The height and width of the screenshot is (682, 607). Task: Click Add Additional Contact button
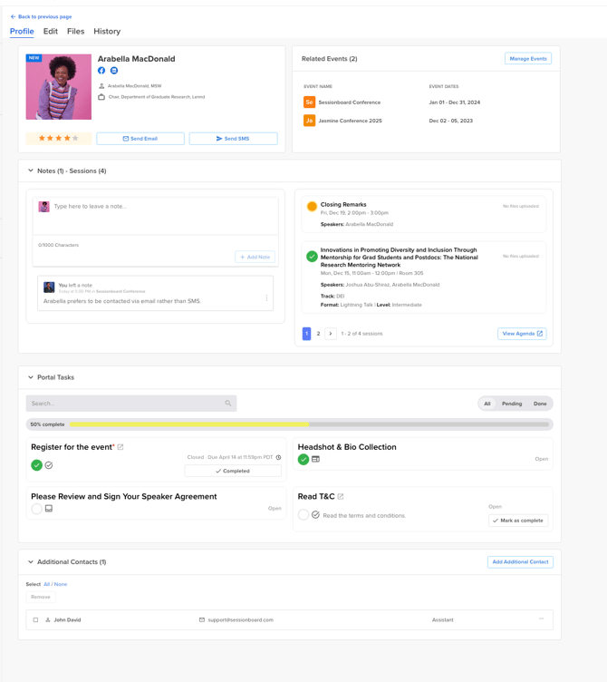point(520,562)
